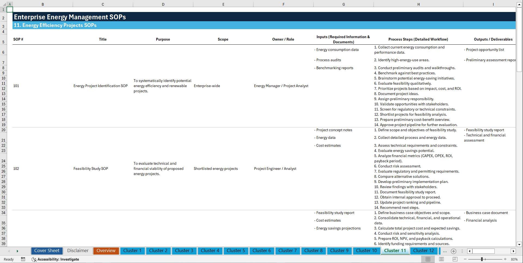Expand hidden sheet tabs via ellipsis
523x263 pixels.
point(445,251)
